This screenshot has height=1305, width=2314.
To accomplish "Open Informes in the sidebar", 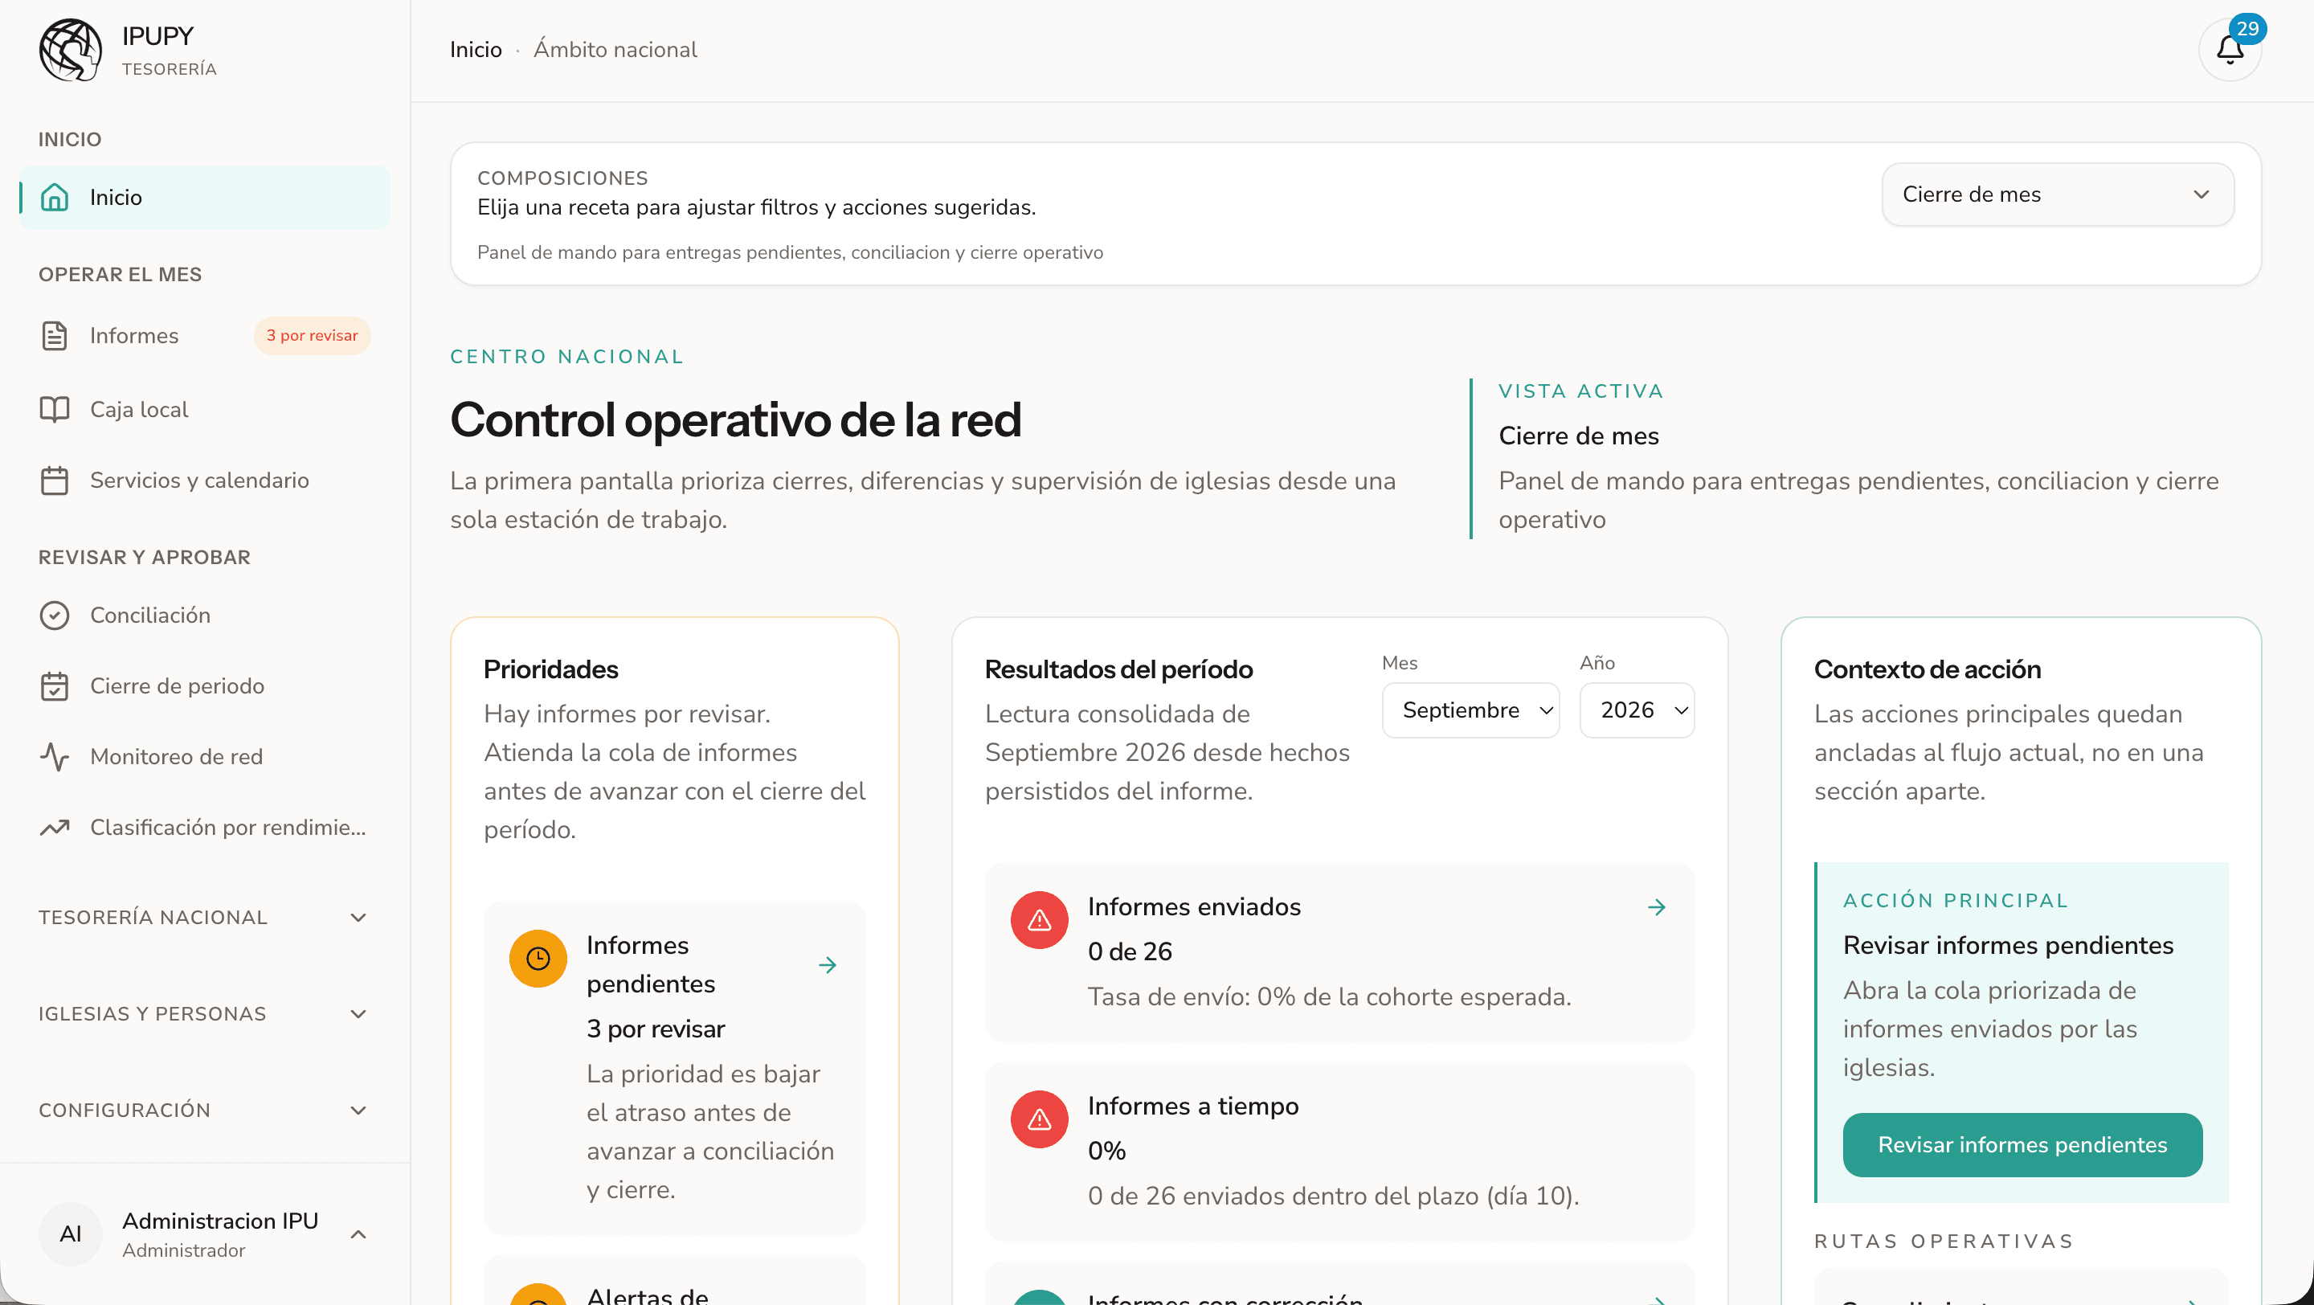I will point(205,336).
